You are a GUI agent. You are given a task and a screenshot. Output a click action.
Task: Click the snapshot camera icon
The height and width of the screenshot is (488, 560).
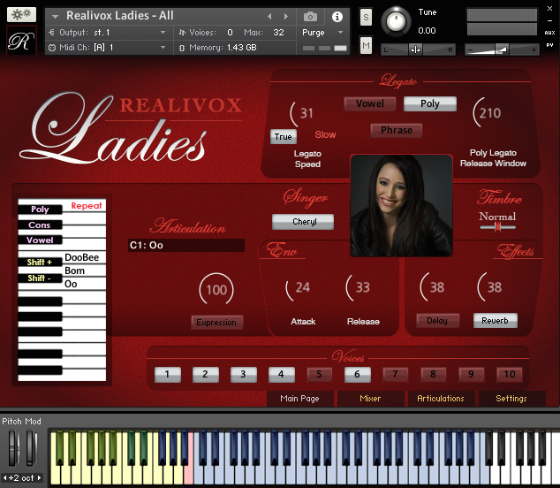310,17
